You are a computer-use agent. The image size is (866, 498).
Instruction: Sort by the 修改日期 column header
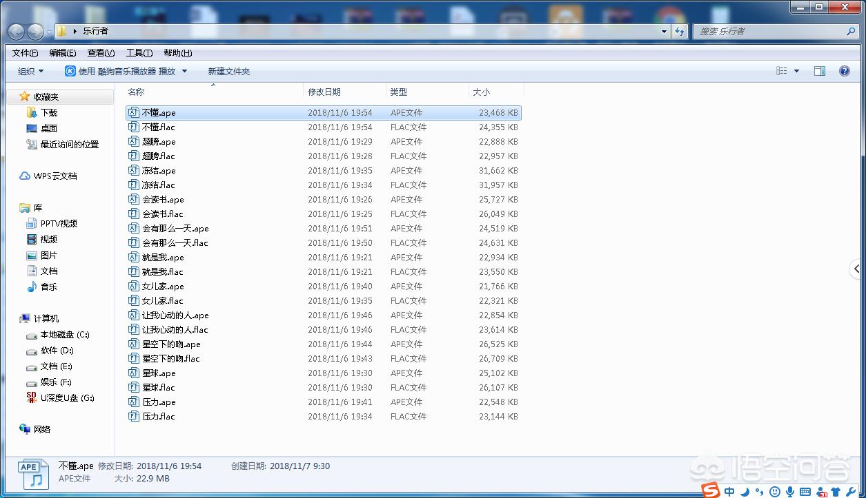point(344,92)
